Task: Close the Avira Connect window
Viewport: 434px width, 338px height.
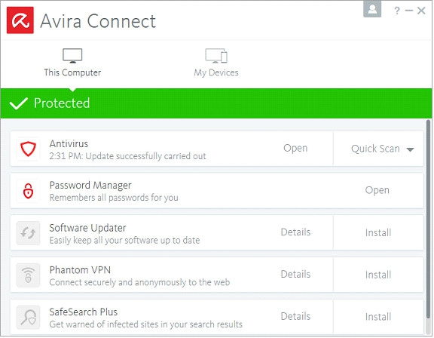Action: 421,11
